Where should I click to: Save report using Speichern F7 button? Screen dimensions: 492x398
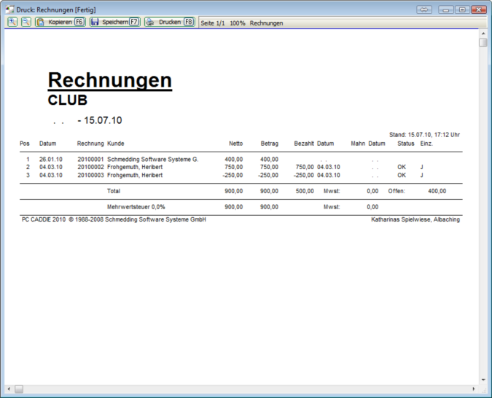click(114, 23)
